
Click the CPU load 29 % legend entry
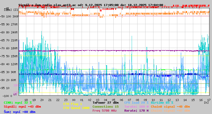(136, 103)
